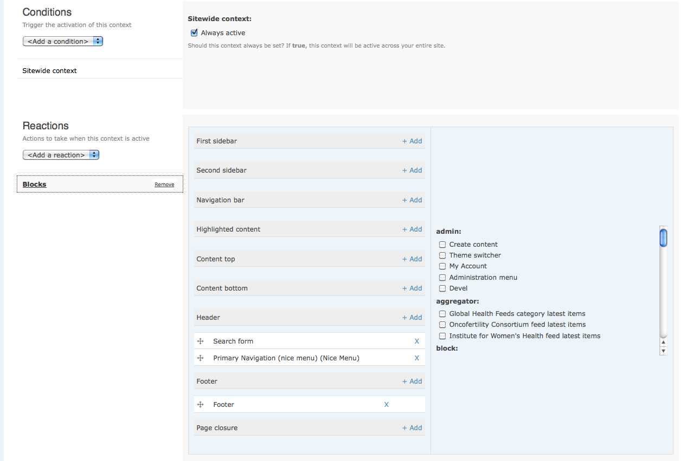Click the Remove link next to Blocks
687x461 pixels.
click(x=164, y=185)
